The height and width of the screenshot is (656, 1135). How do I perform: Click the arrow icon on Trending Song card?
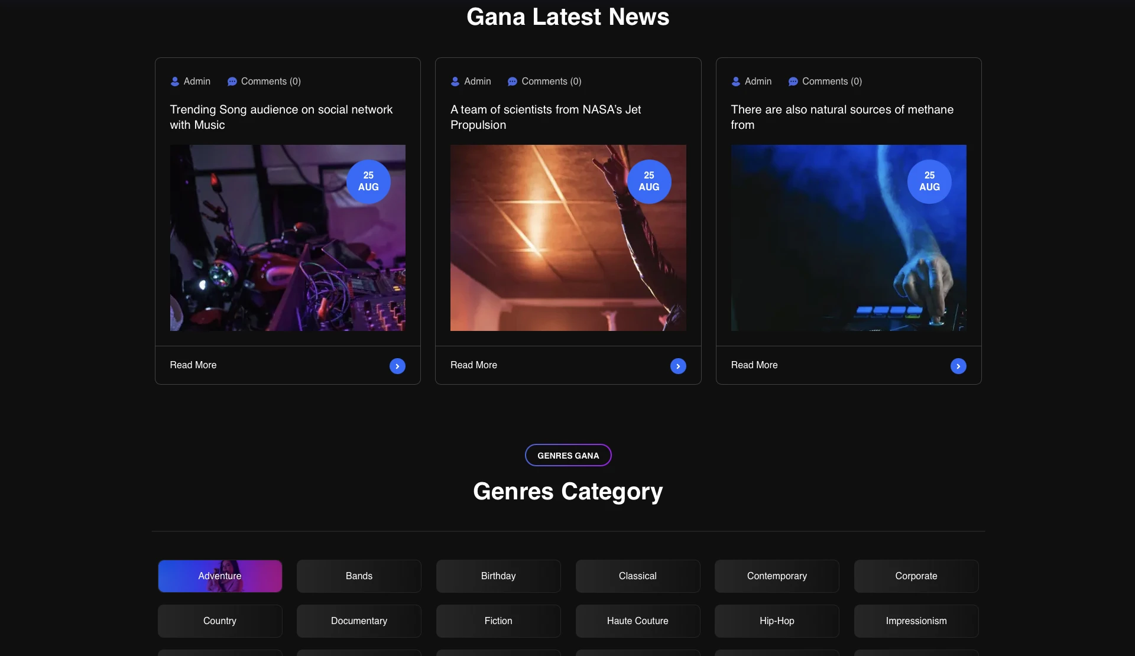[x=397, y=366]
